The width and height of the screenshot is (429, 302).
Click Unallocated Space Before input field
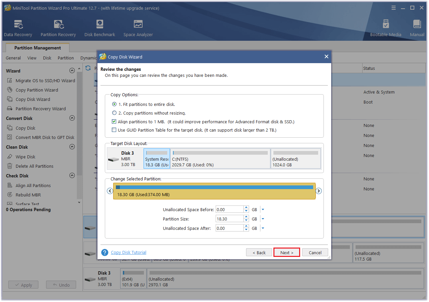point(230,210)
